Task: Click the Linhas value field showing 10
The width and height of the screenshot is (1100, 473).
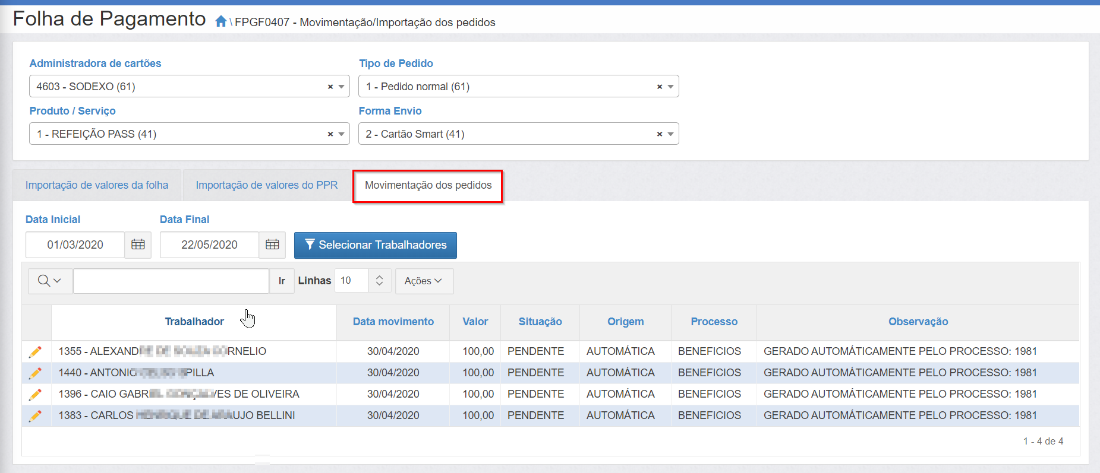Action: [352, 281]
